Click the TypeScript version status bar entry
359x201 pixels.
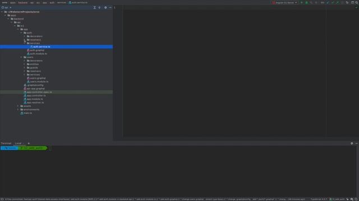pos(319,199)
